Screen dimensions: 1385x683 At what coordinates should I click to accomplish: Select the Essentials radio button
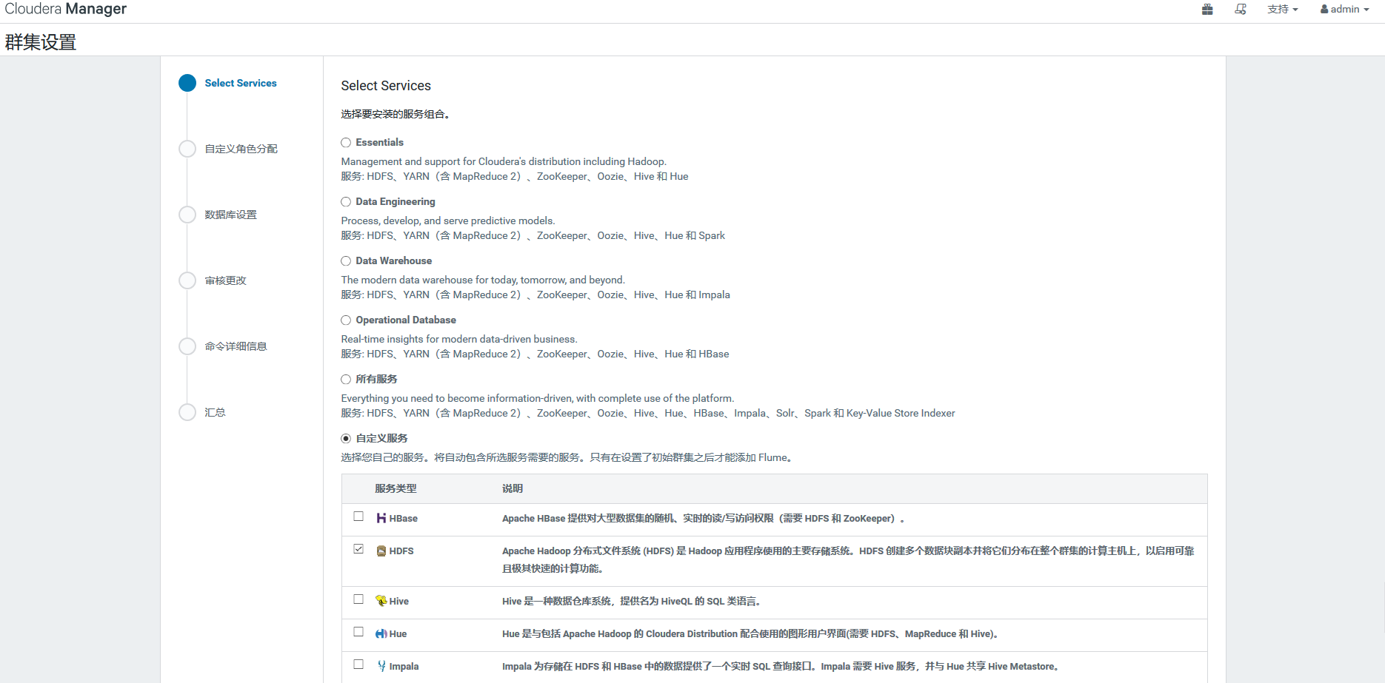point(346,143)
